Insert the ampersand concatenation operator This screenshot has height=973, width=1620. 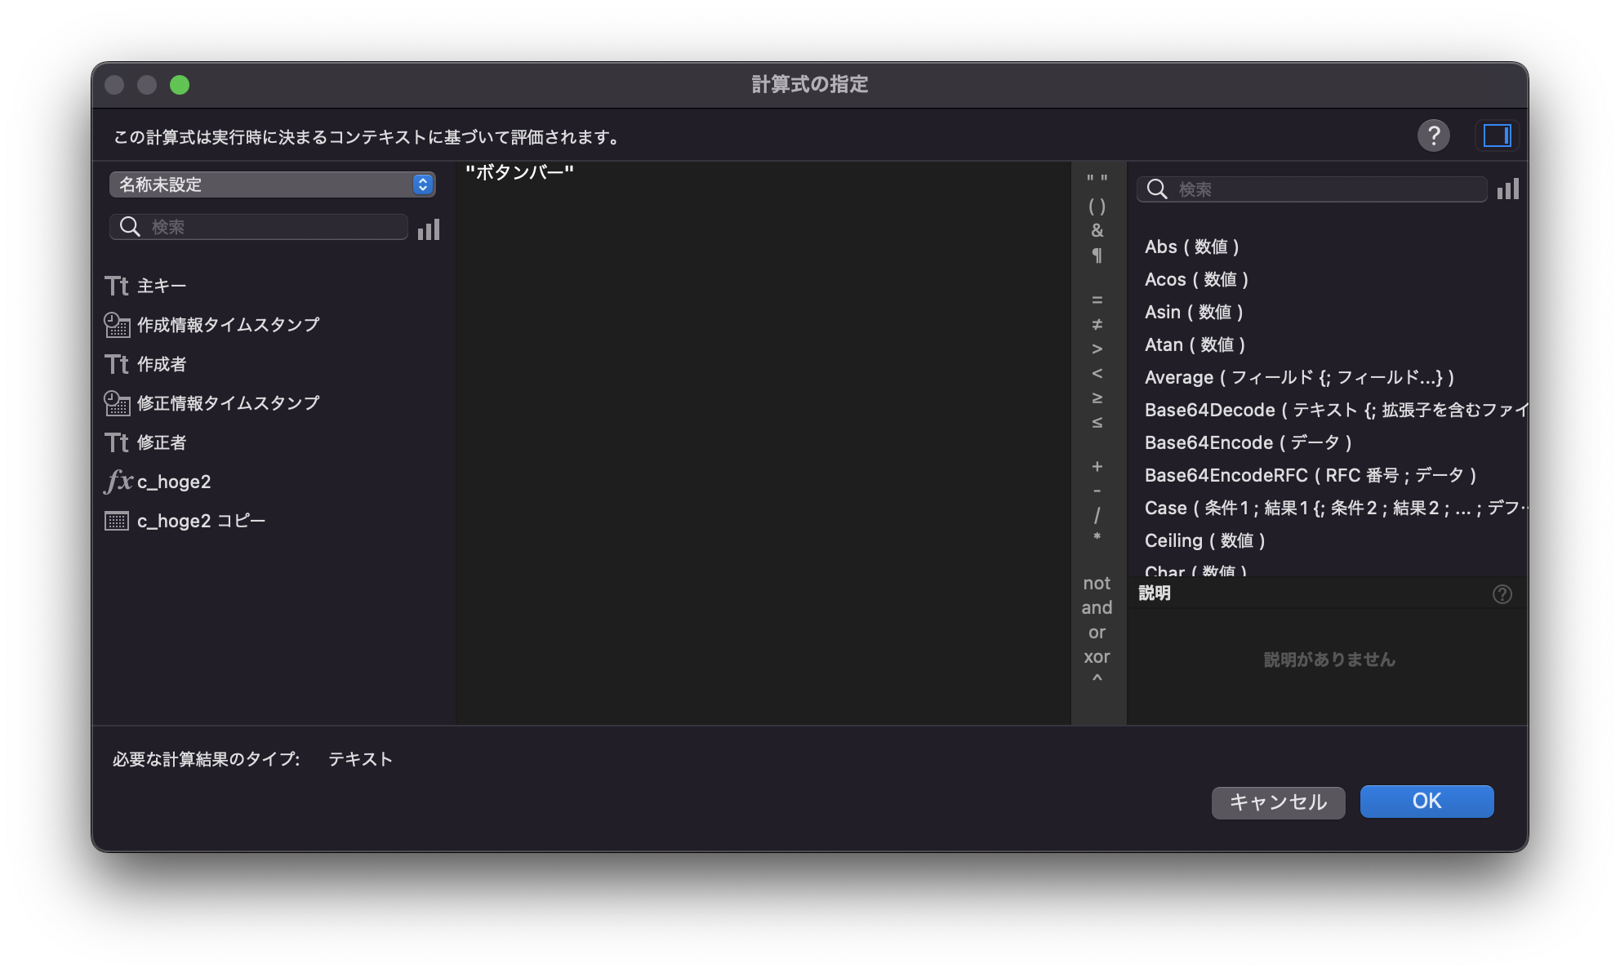point(1097,231)
